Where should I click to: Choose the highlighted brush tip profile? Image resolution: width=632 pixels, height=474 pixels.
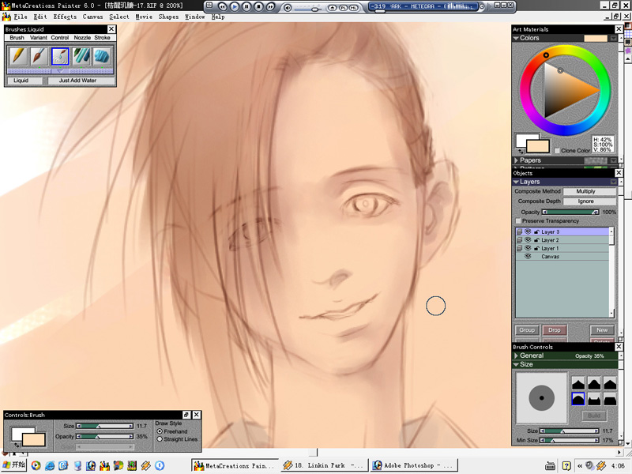[x=578, y=399]
